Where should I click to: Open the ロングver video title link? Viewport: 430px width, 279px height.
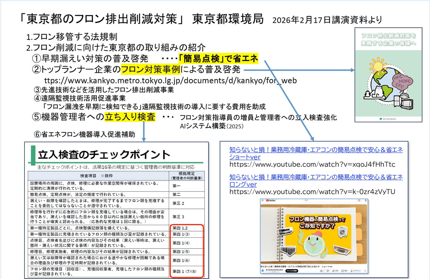pos(316,181)
